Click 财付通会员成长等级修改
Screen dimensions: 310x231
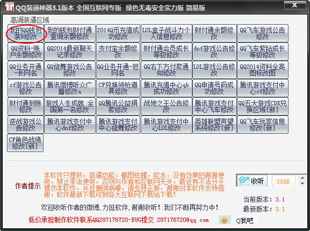pos(166,52)
